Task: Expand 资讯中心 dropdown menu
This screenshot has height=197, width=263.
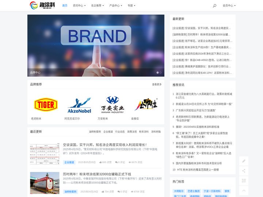Action: tap(79, 5)
